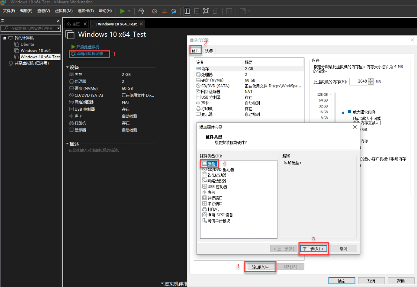Open the stretch guest dropdown arrow
This screenshot has height=287, width=417.
click(249, 11)
